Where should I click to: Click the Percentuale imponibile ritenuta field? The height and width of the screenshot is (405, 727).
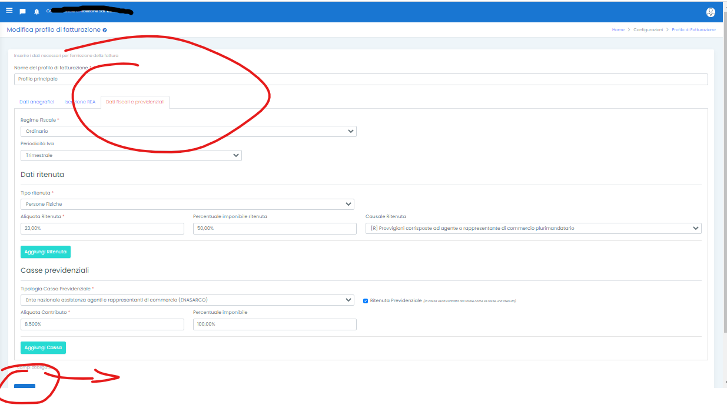pos(275,228)
